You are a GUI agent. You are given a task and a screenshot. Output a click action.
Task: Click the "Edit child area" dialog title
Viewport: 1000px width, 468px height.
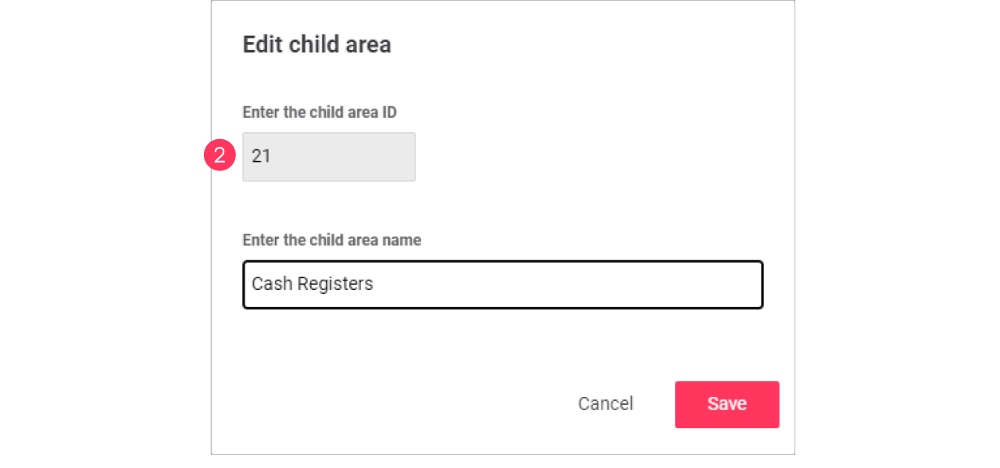pos(316,45)
